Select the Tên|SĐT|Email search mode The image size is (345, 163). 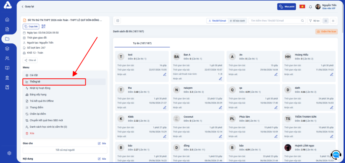[217, 21]
